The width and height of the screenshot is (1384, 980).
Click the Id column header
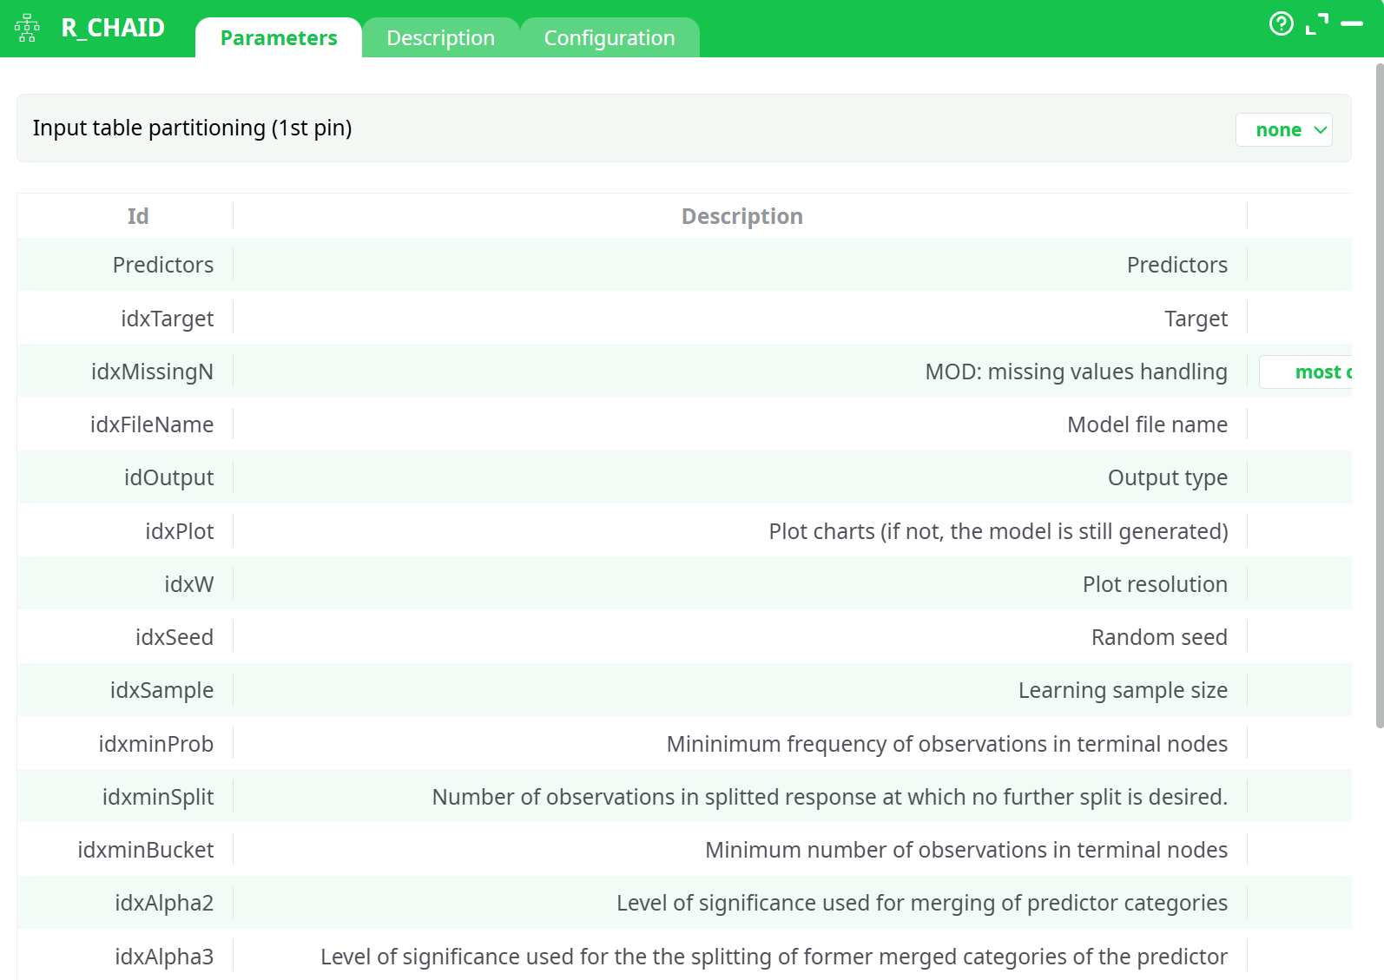(x=138, y=216)
